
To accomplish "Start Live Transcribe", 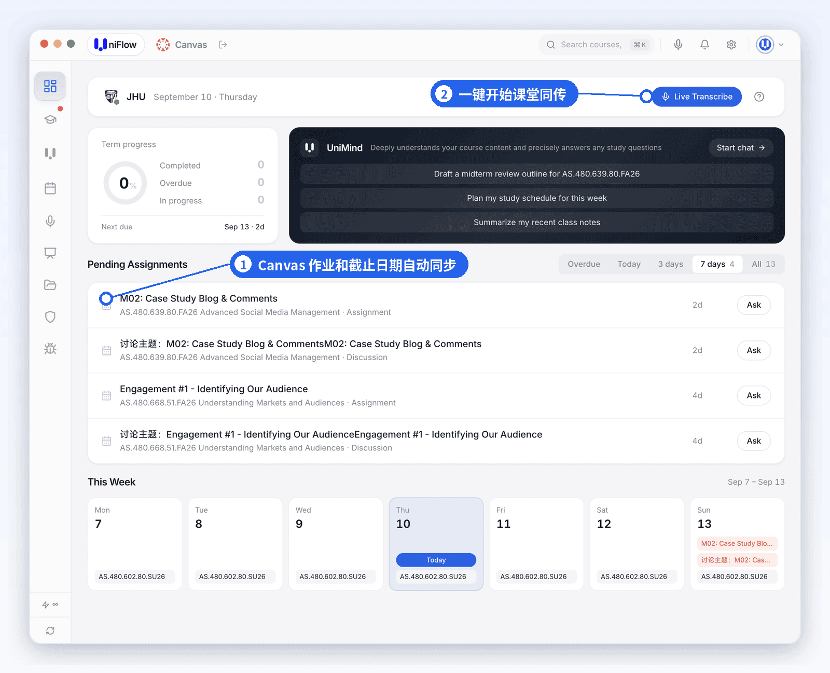I will 697,97.
